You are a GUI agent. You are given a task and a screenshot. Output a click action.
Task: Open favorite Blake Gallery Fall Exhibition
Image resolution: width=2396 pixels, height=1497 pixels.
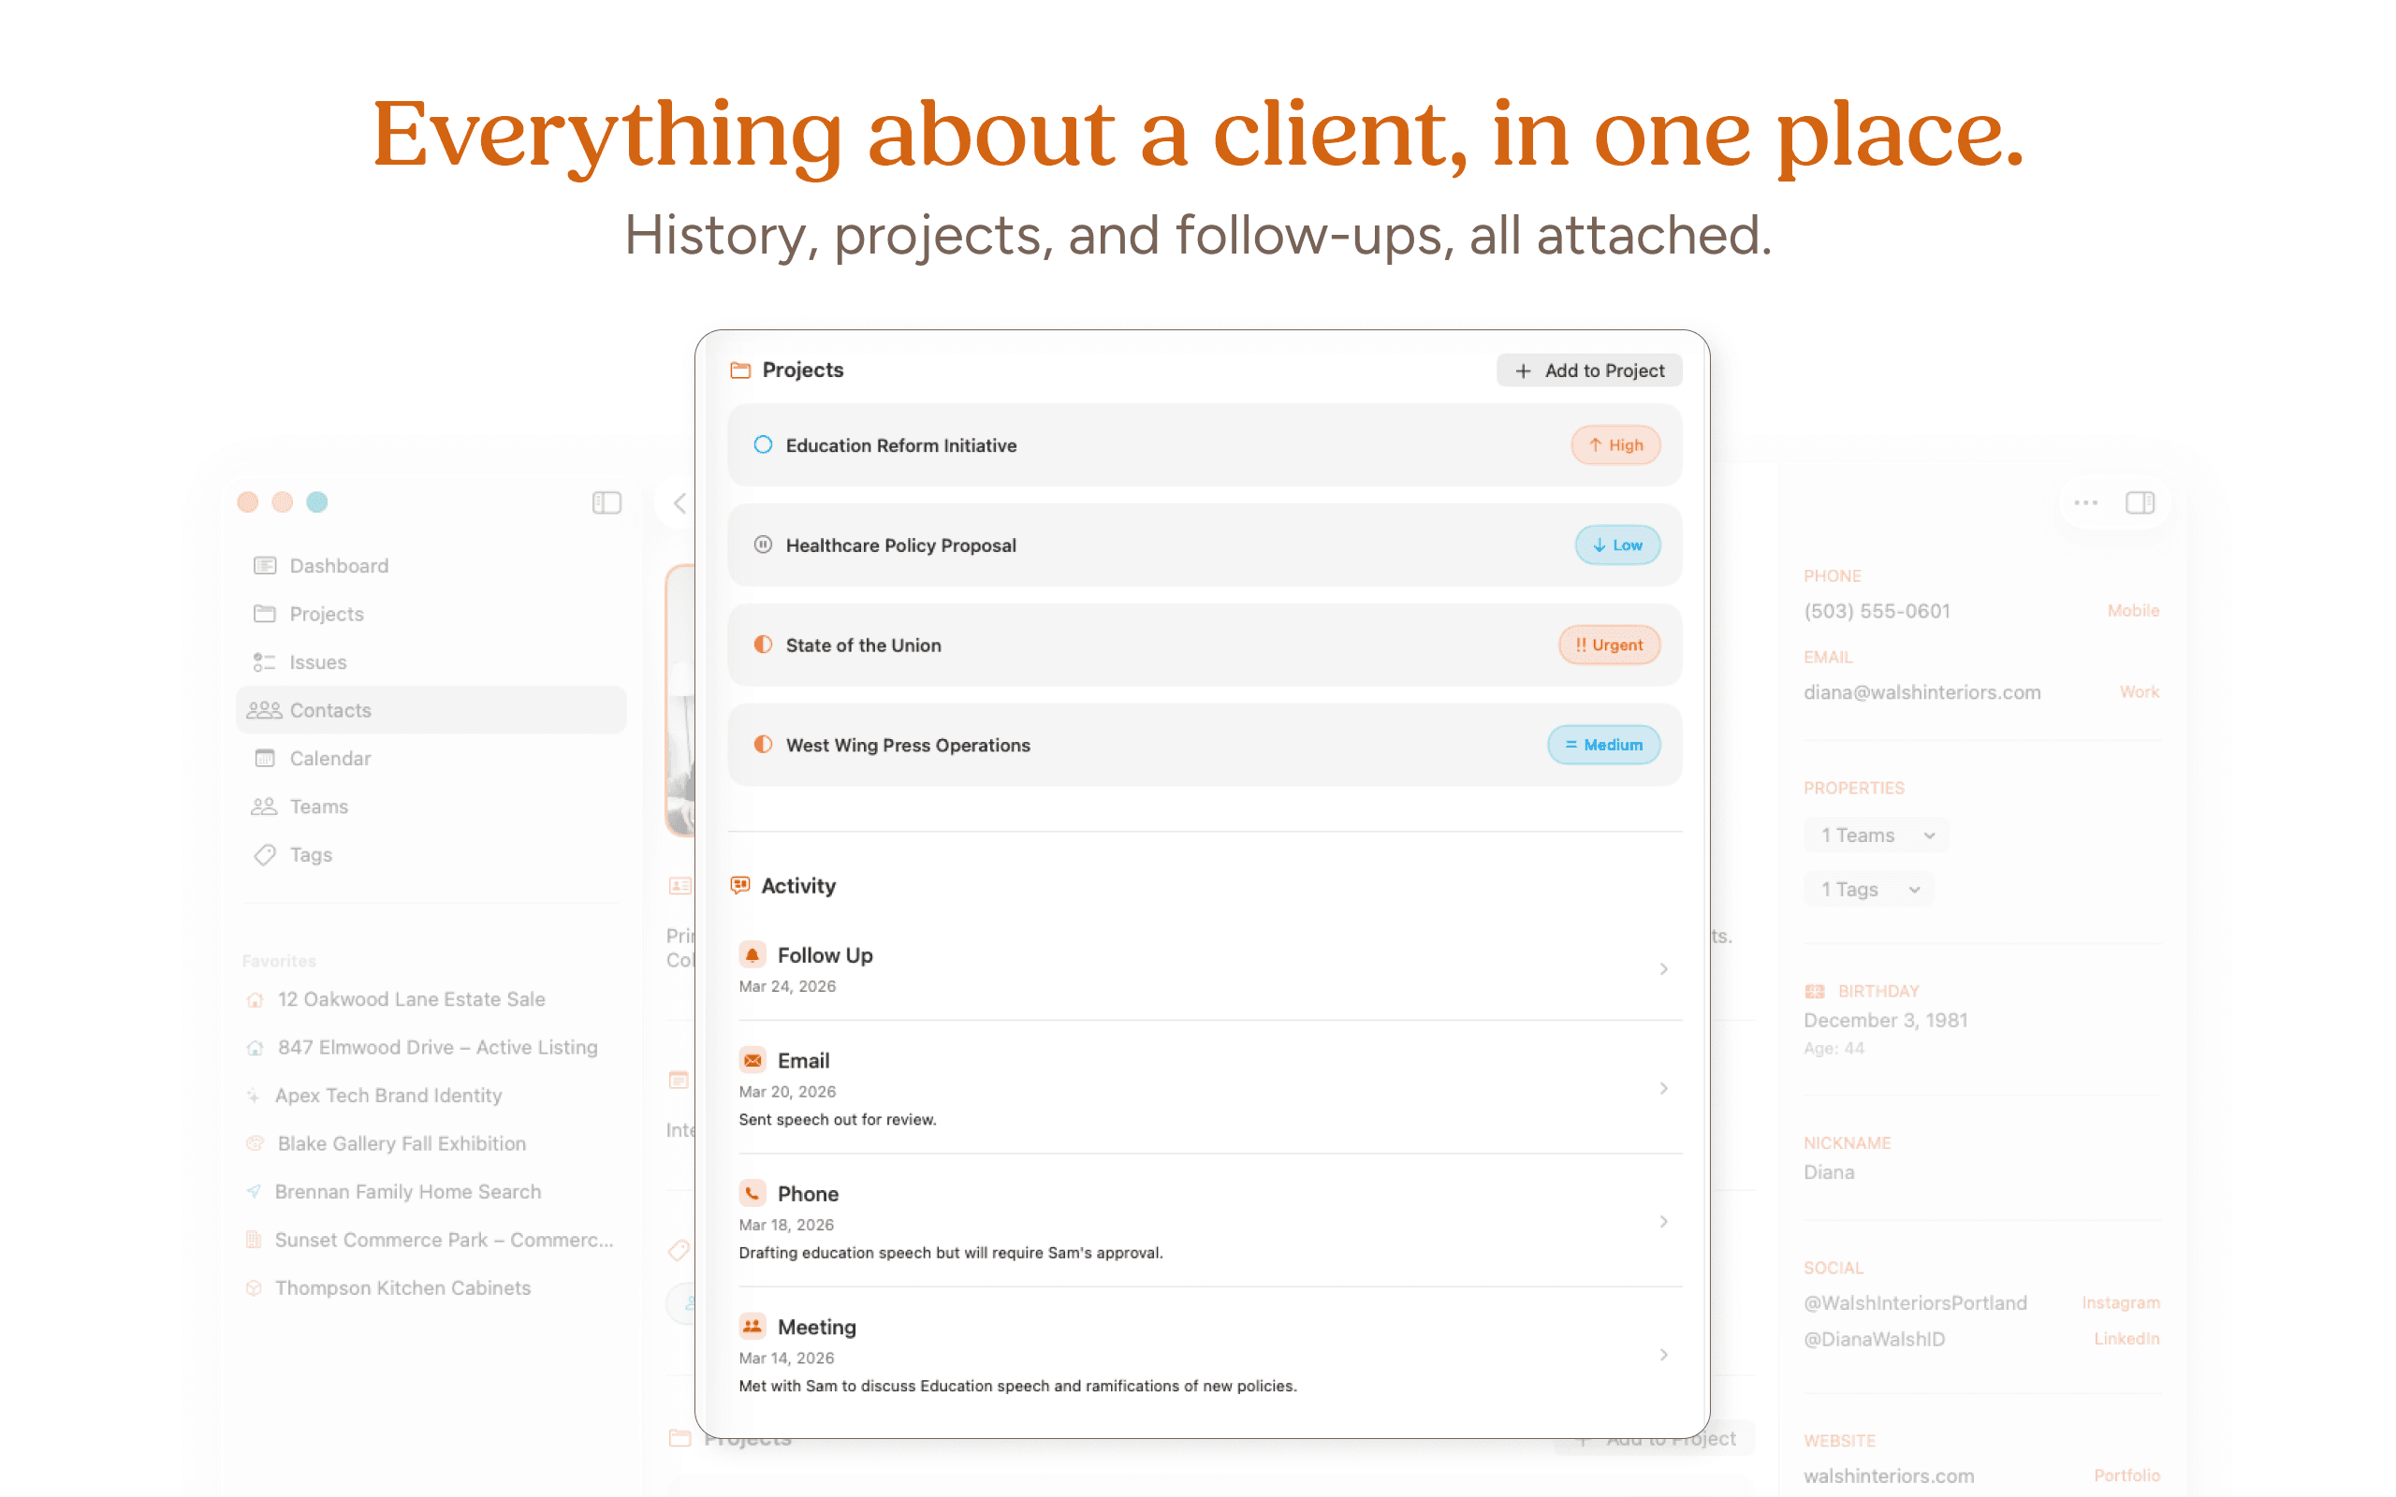pos(401,1143)
